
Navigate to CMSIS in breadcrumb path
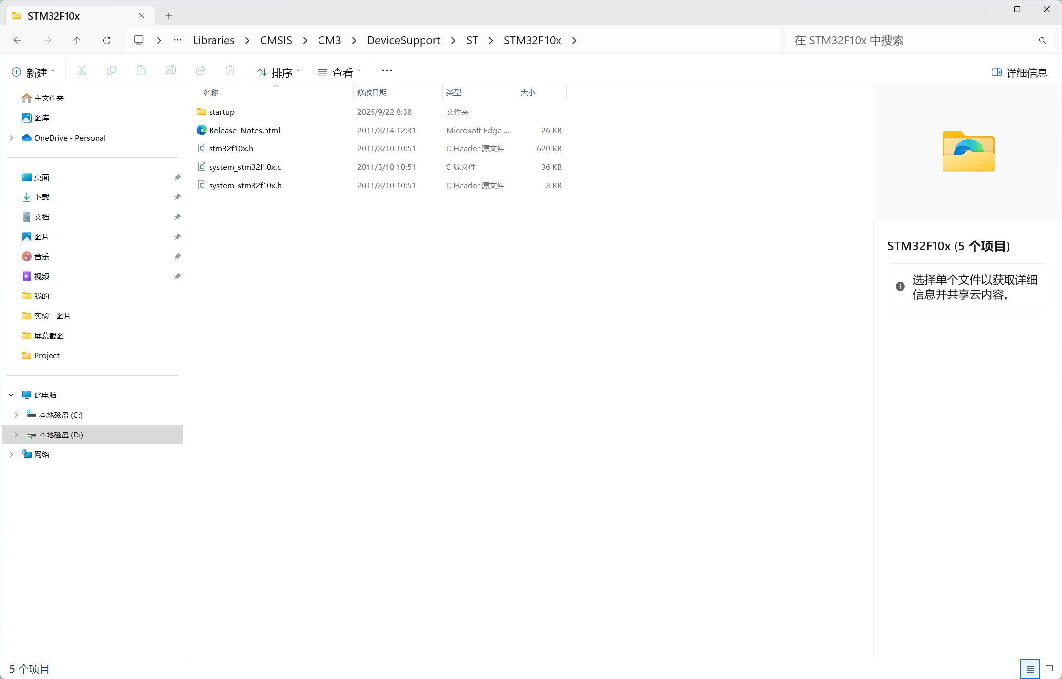(x=276, y=41)
